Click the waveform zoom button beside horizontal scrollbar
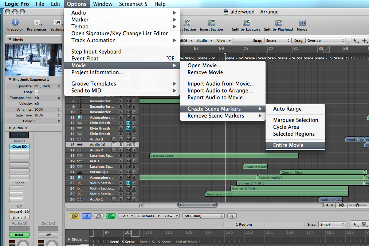This screenshot has height=246, width=369. pyautogui.click(x=341, y=205)
